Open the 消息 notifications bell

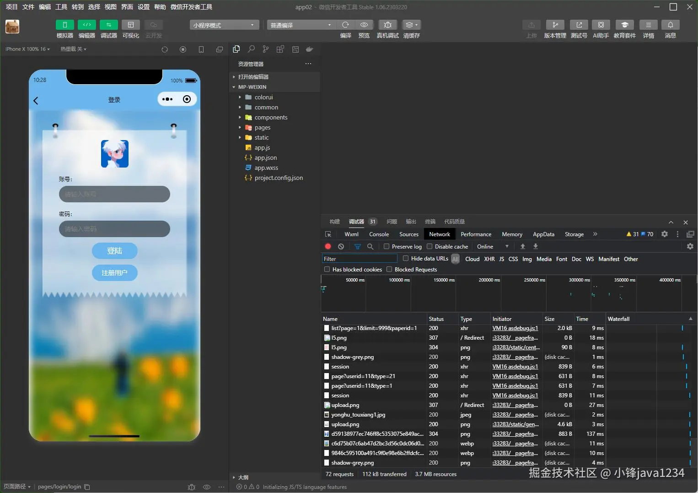pyautogui.click(x=671, y=25)
